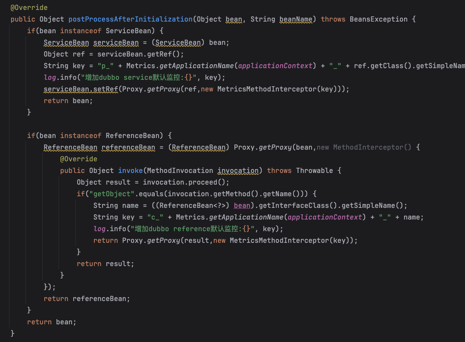Click the Throwable type in invoke signature

click(314, 171)
